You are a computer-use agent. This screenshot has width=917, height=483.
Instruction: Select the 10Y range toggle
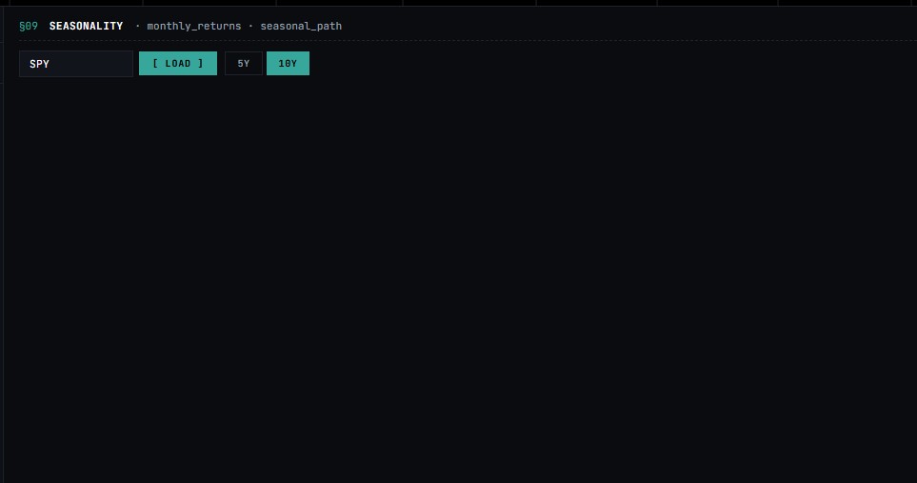click(288, 63)
